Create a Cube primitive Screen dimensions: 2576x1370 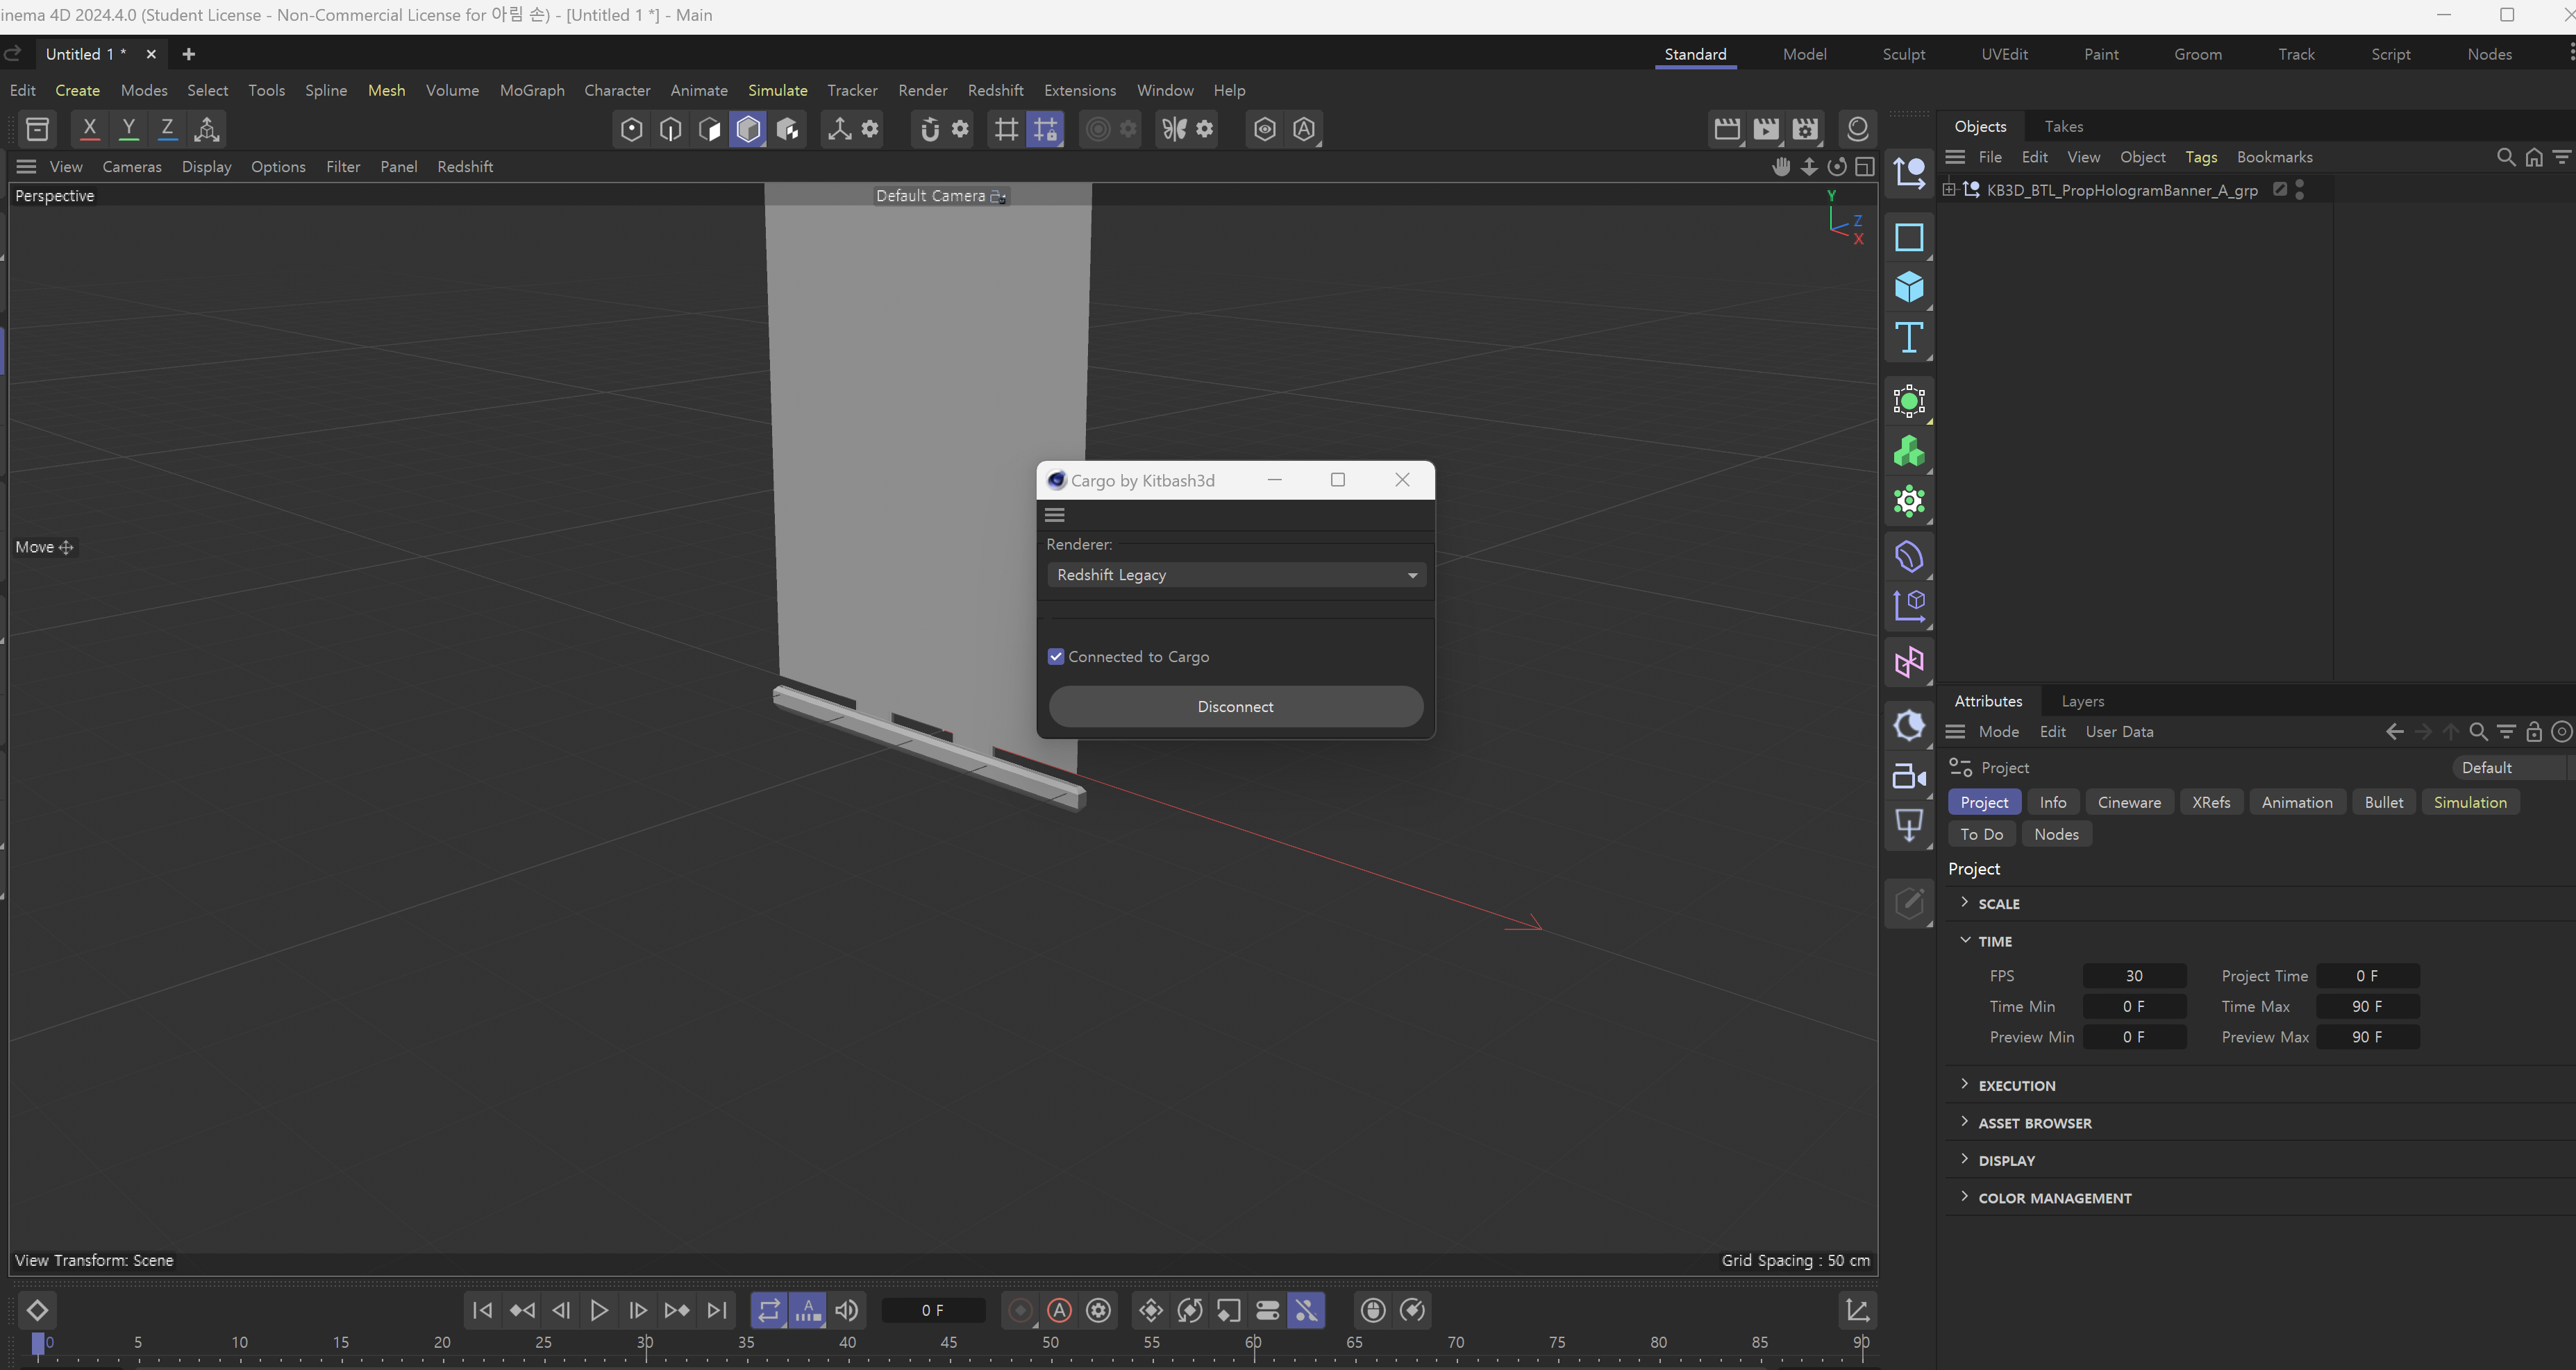point(1909,288)
